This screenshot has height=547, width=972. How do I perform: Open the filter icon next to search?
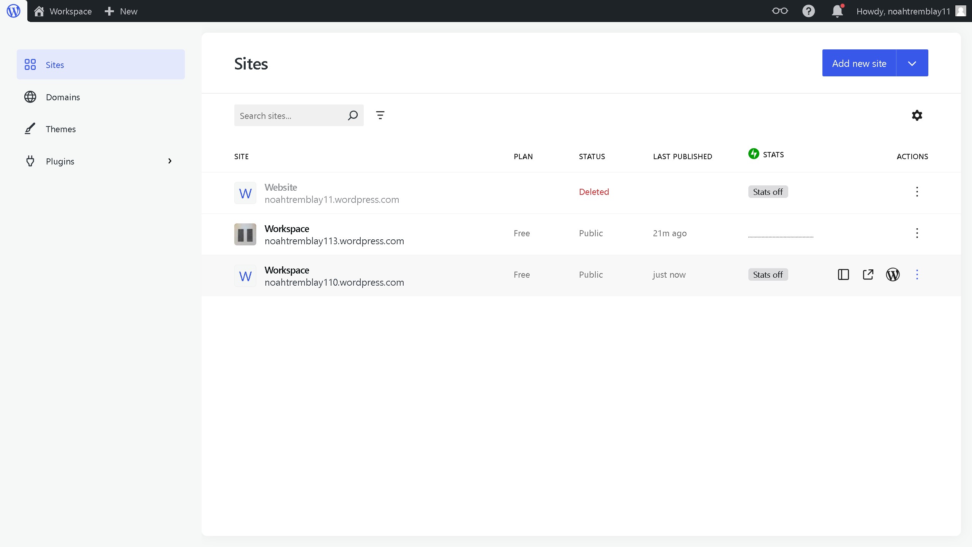[x=380, y=115]
